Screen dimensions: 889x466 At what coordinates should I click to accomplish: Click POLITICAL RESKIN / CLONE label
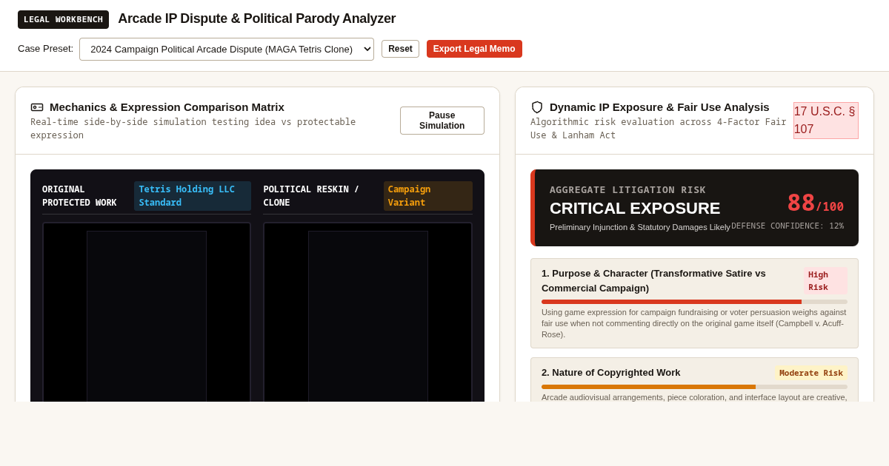311,196
